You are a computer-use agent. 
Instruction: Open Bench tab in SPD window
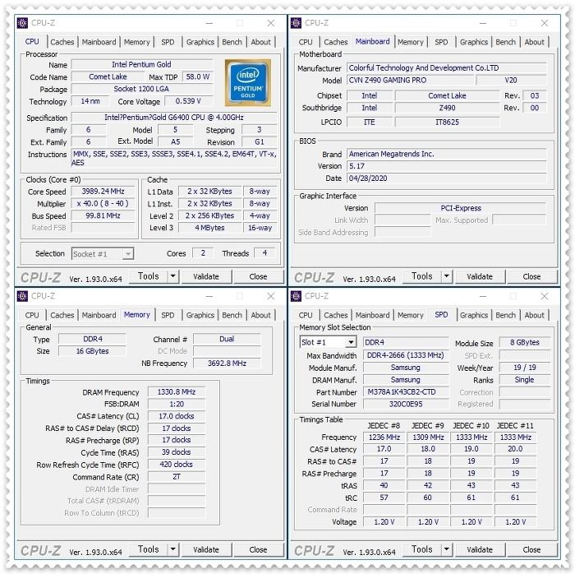click(x=505, y=315)
